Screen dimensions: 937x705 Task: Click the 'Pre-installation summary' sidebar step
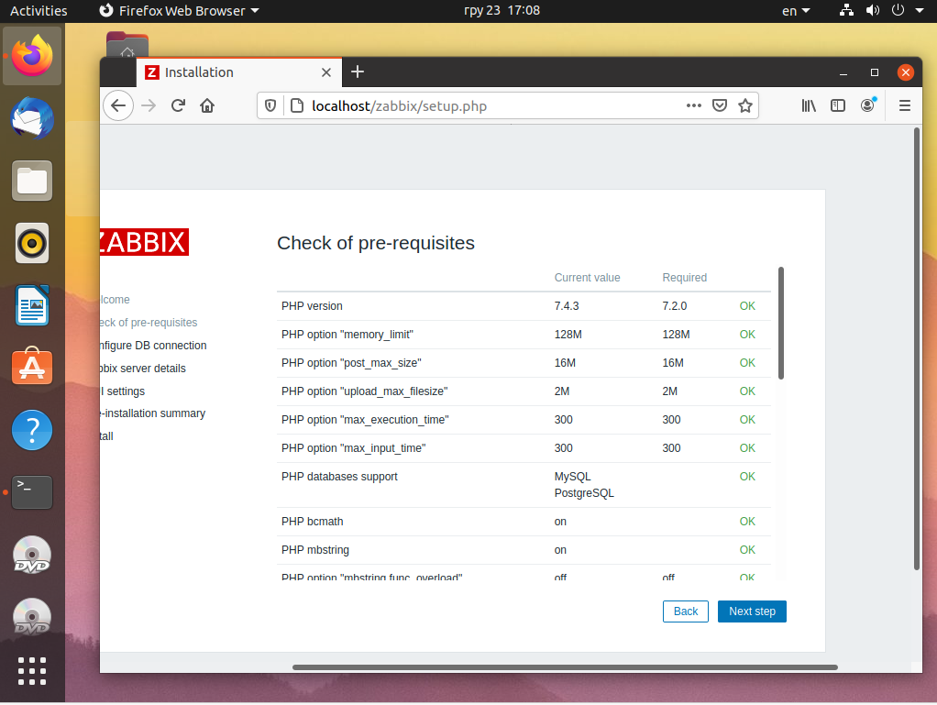pos(153,413)
